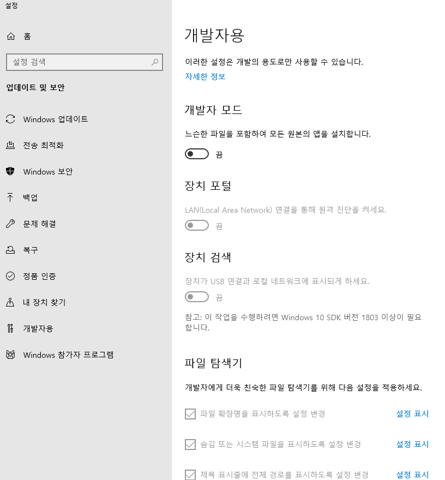This screenshot has width=445, height=480.
Task: Click the 개발자 모드 section heading
Action: click(x=213, y=110)
